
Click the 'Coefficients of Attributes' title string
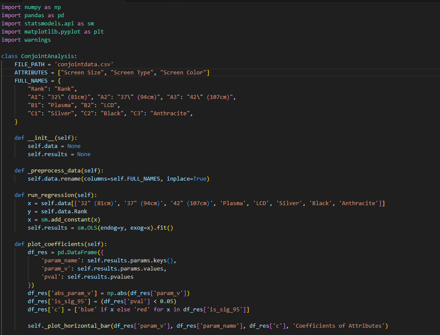pyautogui.click(x=339, y=326)
